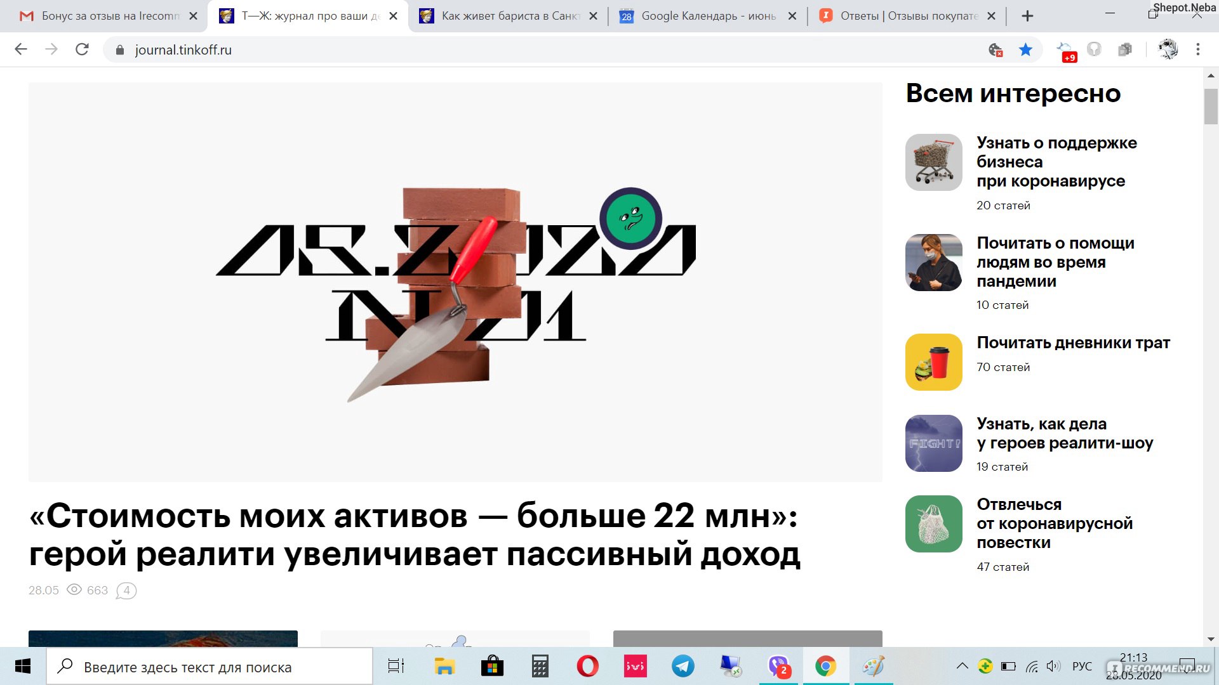The image size is (1219, 685).
Task: Switch the РУС input language
Action: click(x=1082, y=667)
